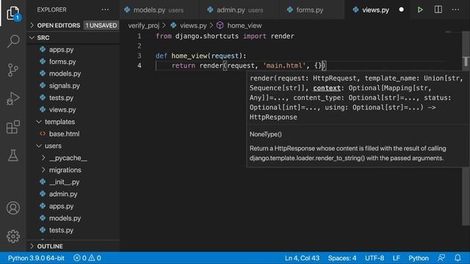470x264 pixels.
Task: Open the Accounts menu icon
Action: coord(13,208)
